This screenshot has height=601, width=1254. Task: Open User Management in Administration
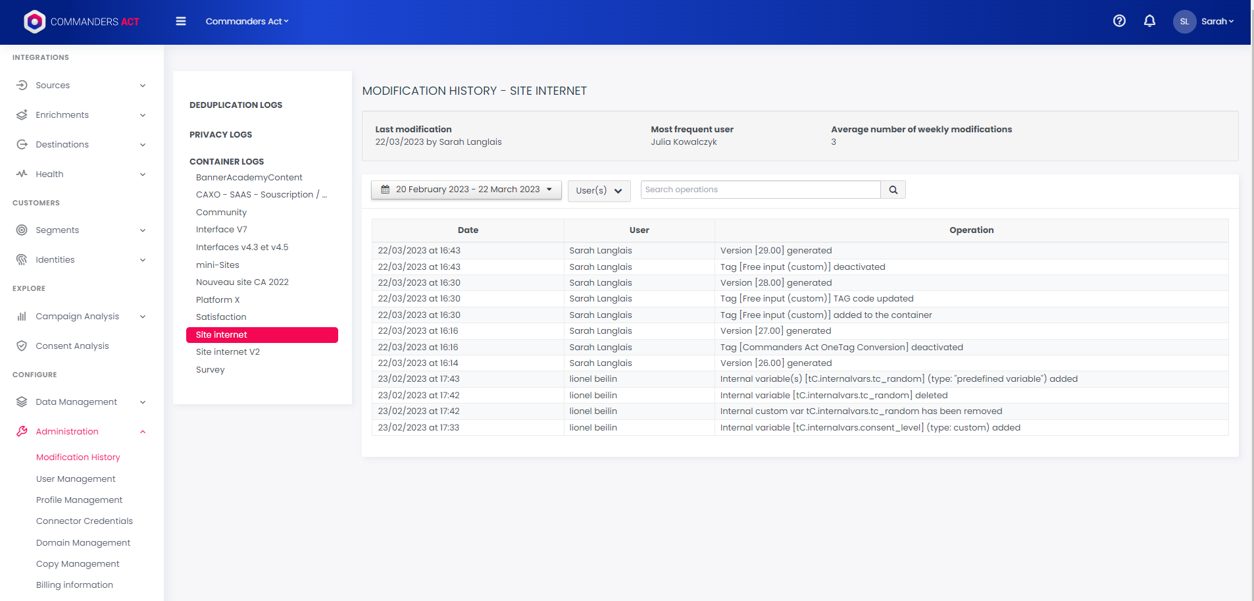[76, 479]
